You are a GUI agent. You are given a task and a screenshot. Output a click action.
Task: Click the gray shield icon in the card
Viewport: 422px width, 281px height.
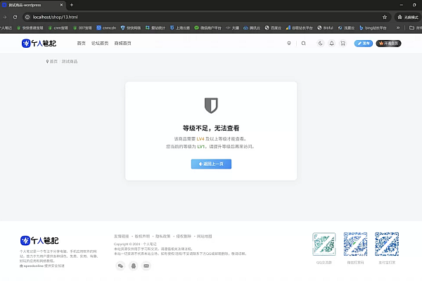click(x=211, y=105)
